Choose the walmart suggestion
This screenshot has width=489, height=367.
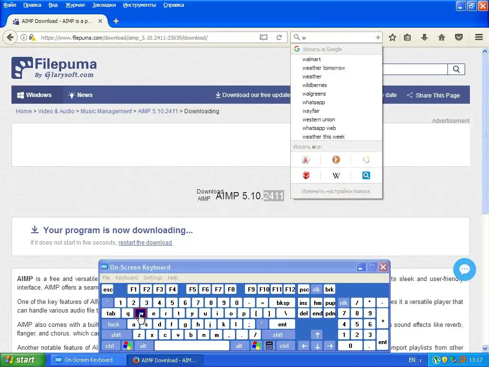pos(336,59)
